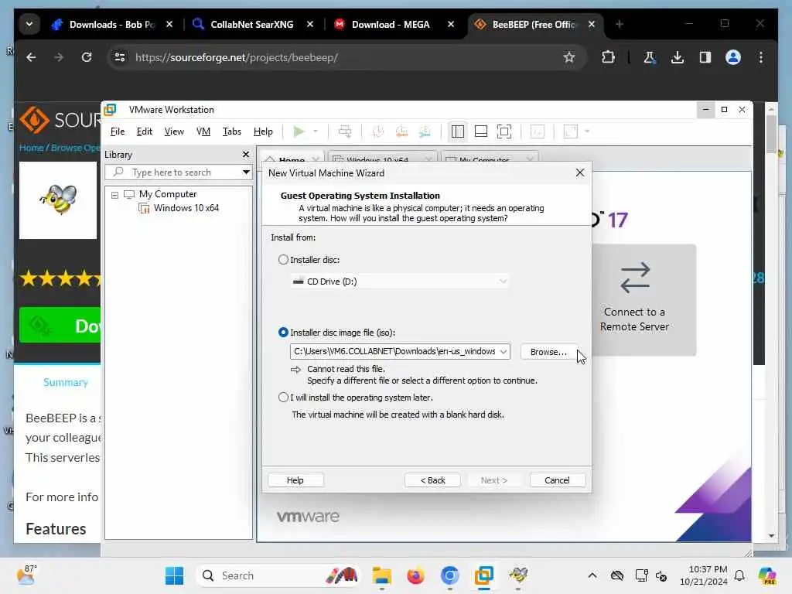The height and width of the screenshot is (594, 792).
Task: Click the SourceForge Summary tab
Action: (66, 382)
